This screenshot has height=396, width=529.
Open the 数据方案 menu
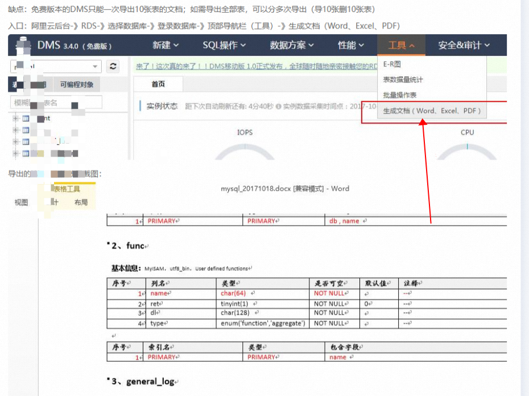click(291, 45)
